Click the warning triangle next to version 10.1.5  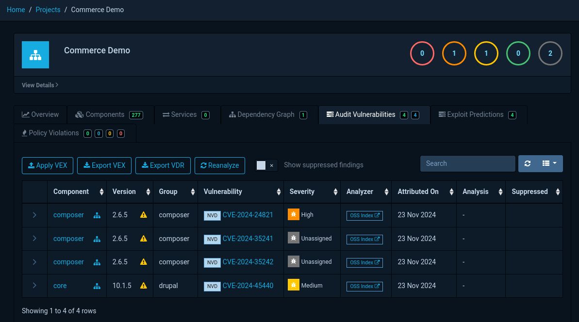143,286
